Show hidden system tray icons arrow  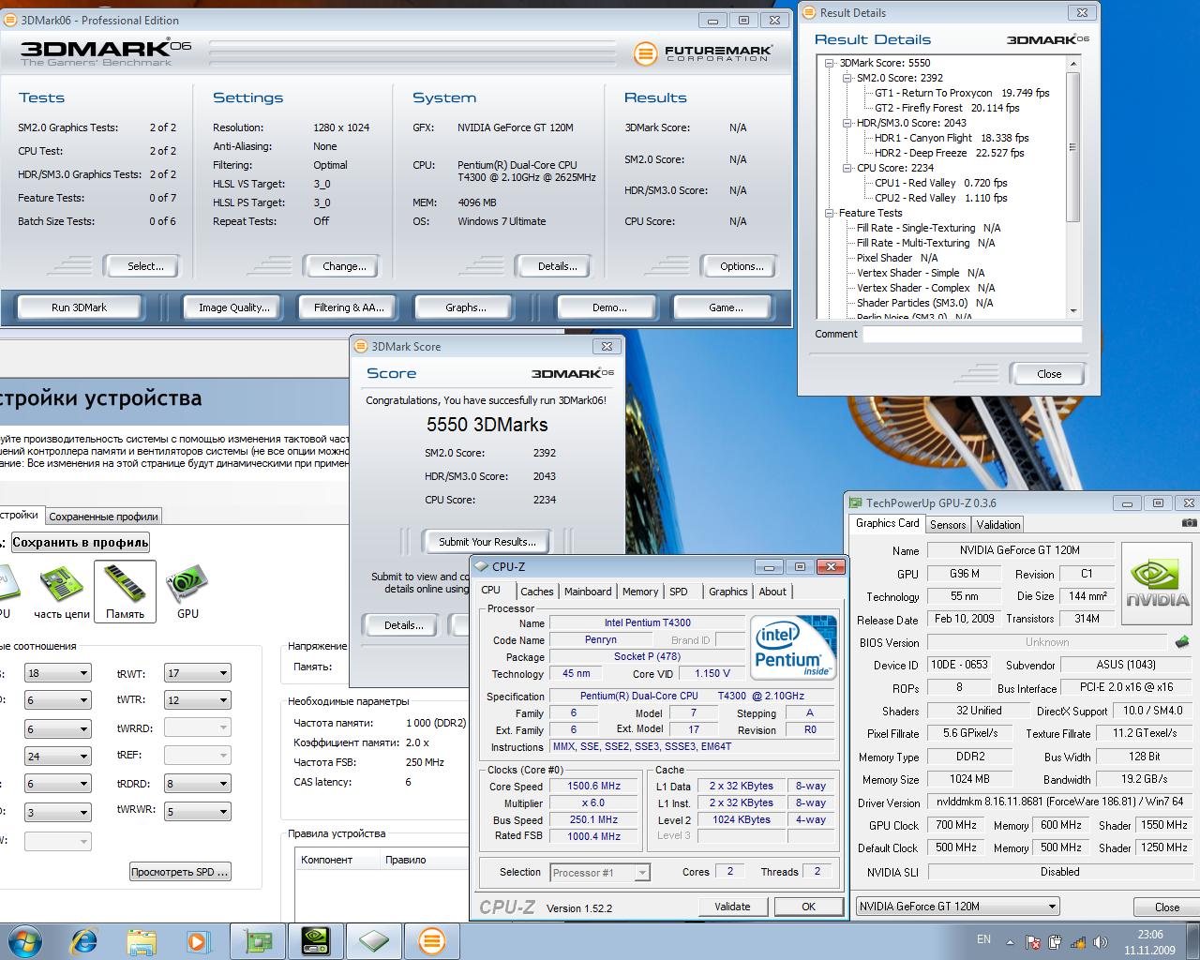[1010, 941]
